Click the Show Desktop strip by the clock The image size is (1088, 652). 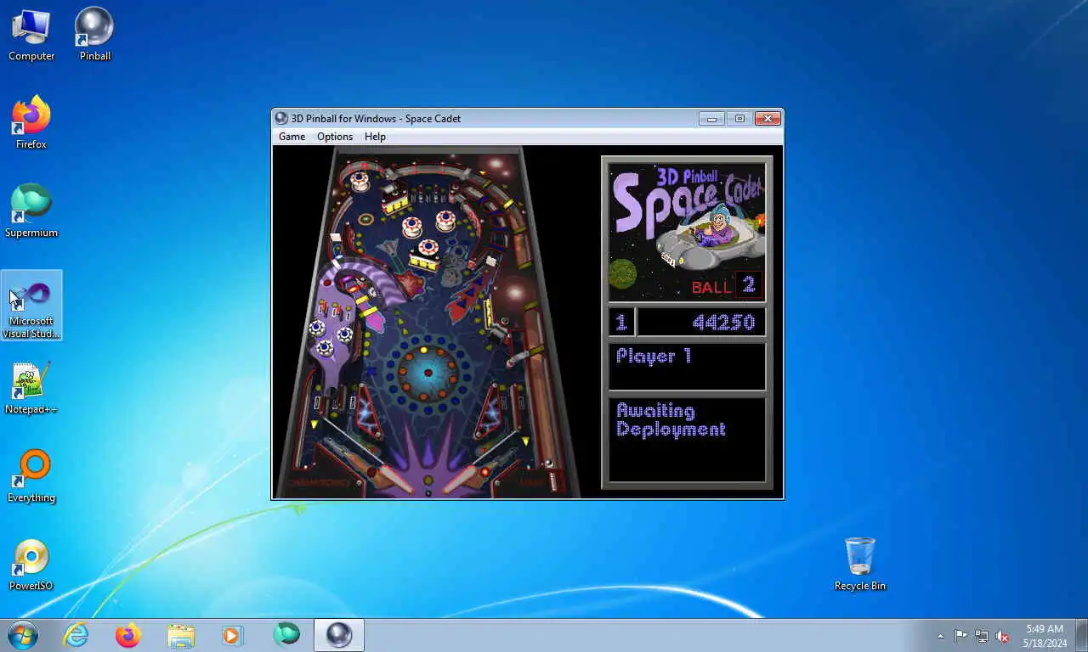tap(1082, 636)
